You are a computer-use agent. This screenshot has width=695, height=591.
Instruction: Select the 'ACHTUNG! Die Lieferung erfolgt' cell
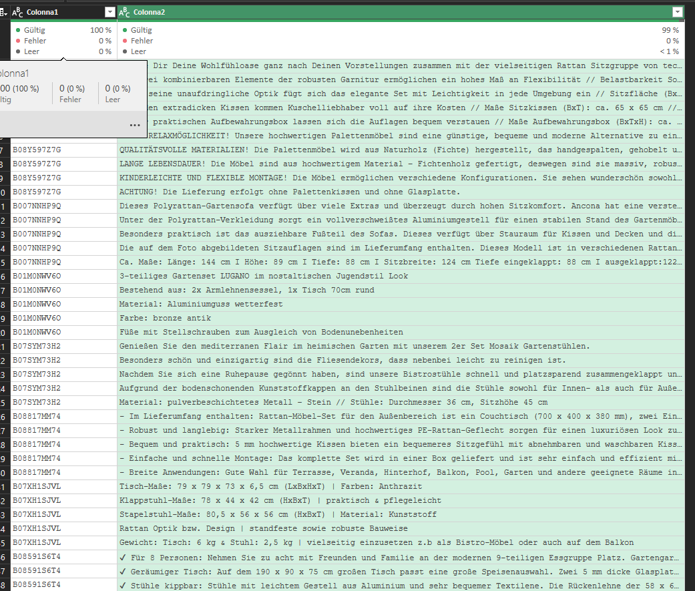pos(401,192)
